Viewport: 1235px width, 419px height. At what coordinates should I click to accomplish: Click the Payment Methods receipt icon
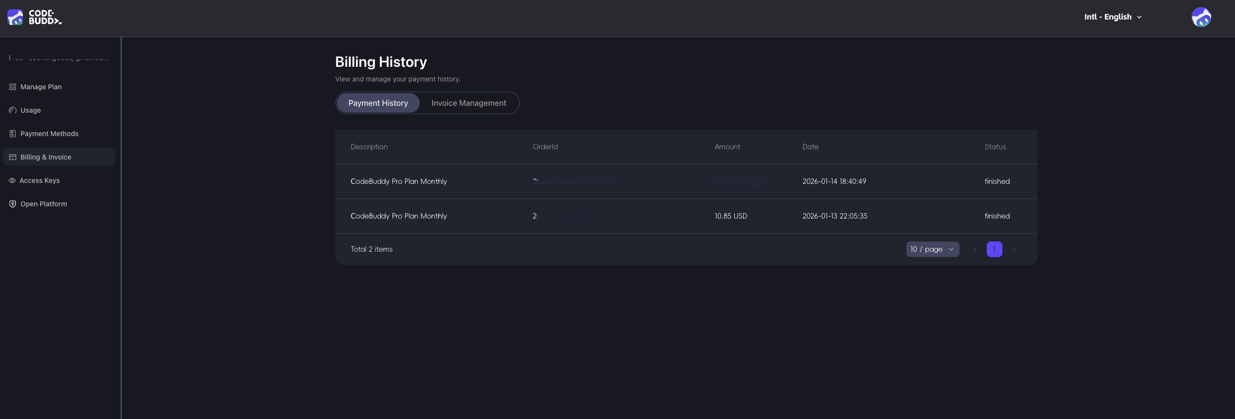tap(13, 134)
